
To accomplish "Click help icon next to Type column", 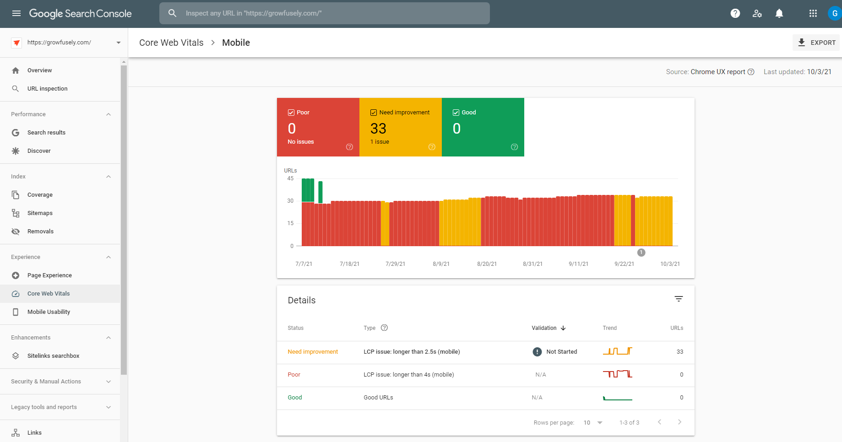I will pos(384,328).
